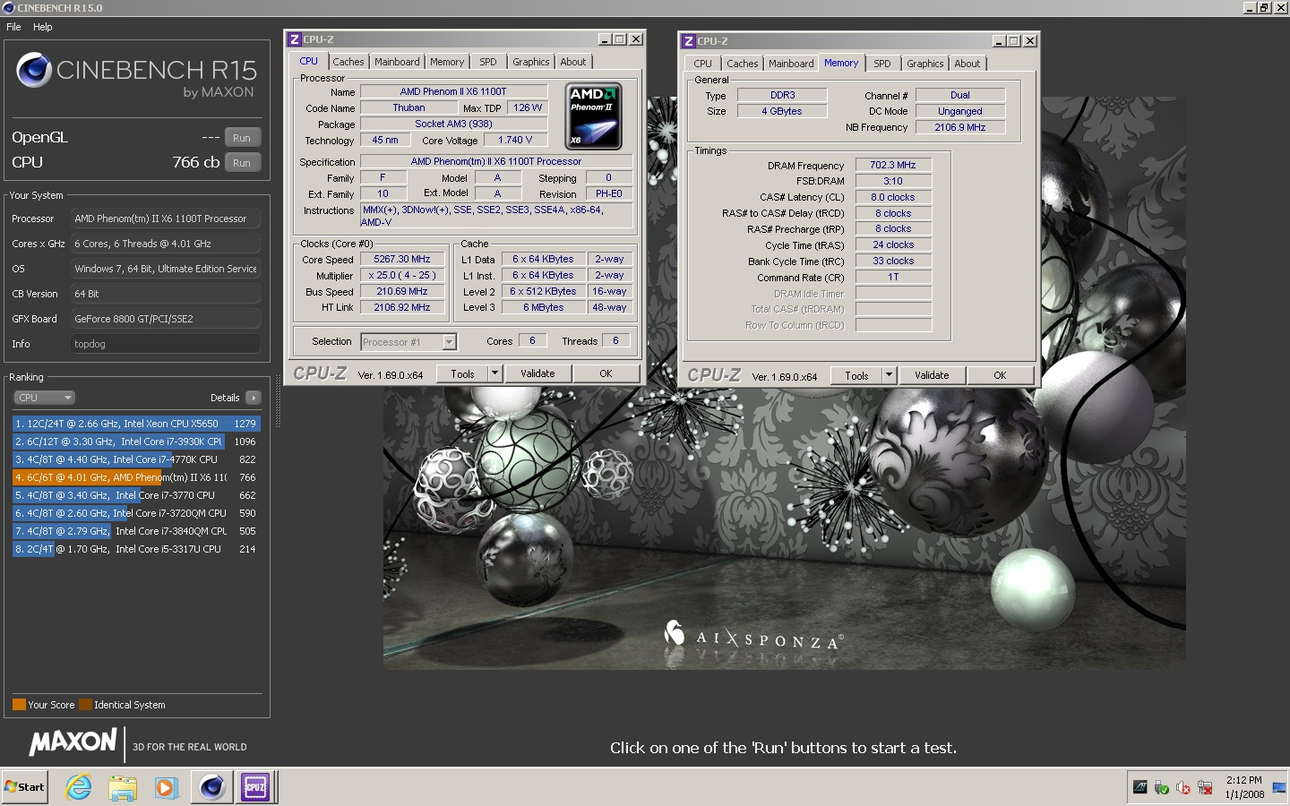
Task: Click DRAM Frequency value 702.3 MHz
Action: 893,165
